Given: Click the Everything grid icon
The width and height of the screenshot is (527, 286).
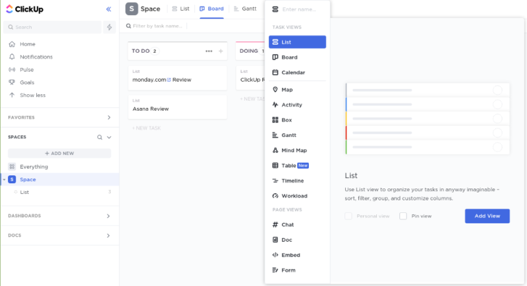Looking at the screenshot, I should coord(12,167).
